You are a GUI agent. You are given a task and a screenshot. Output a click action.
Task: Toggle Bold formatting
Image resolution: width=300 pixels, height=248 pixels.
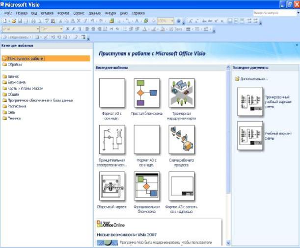coord(68,29)
